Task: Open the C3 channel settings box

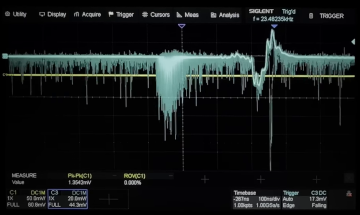Action: click(68, 199)
